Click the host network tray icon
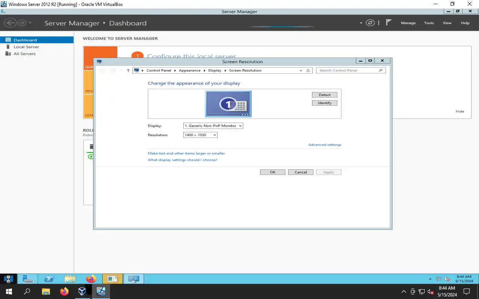 click(x=422, y=292)
